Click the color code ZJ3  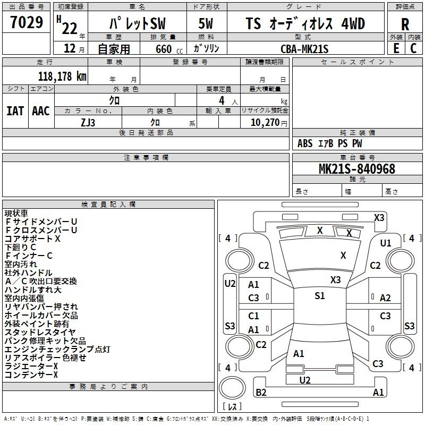click(88, 122)
